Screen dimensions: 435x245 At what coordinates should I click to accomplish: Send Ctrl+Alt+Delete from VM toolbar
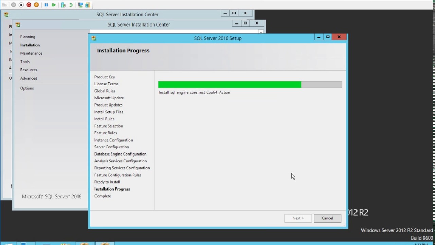[x=4, y=5]
